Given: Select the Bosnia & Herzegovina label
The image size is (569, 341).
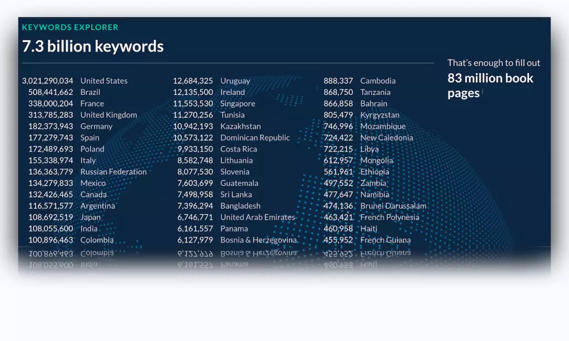Looking at the screenshot, I should click(258, 240).
